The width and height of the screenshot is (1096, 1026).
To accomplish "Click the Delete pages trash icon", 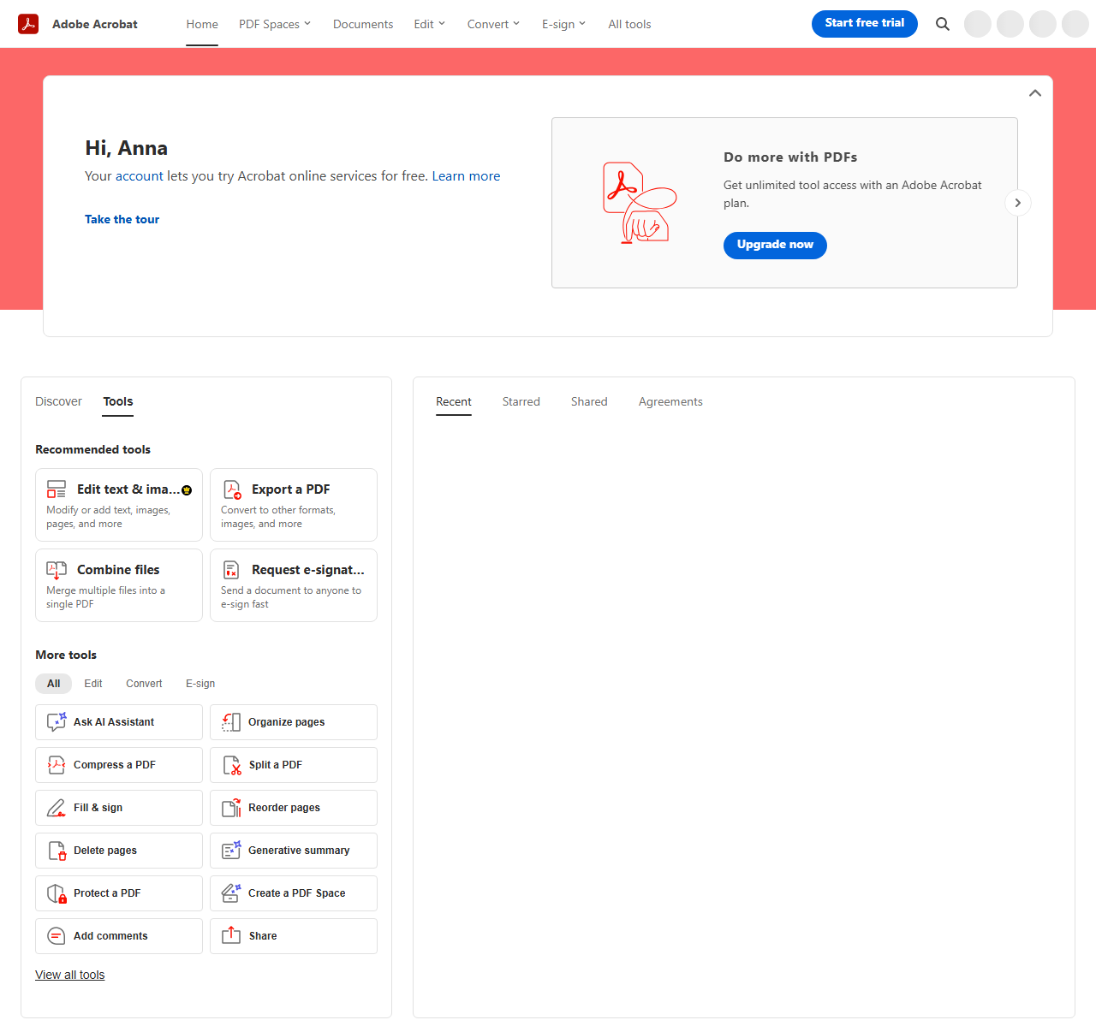I will tap(57, 851).
